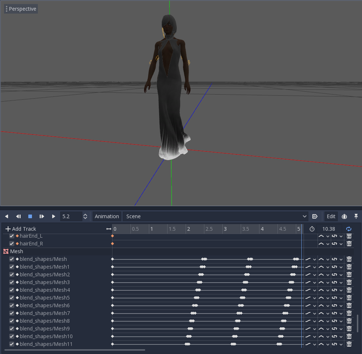
Task: Play animation backwards from end
Action: (7, 216)
